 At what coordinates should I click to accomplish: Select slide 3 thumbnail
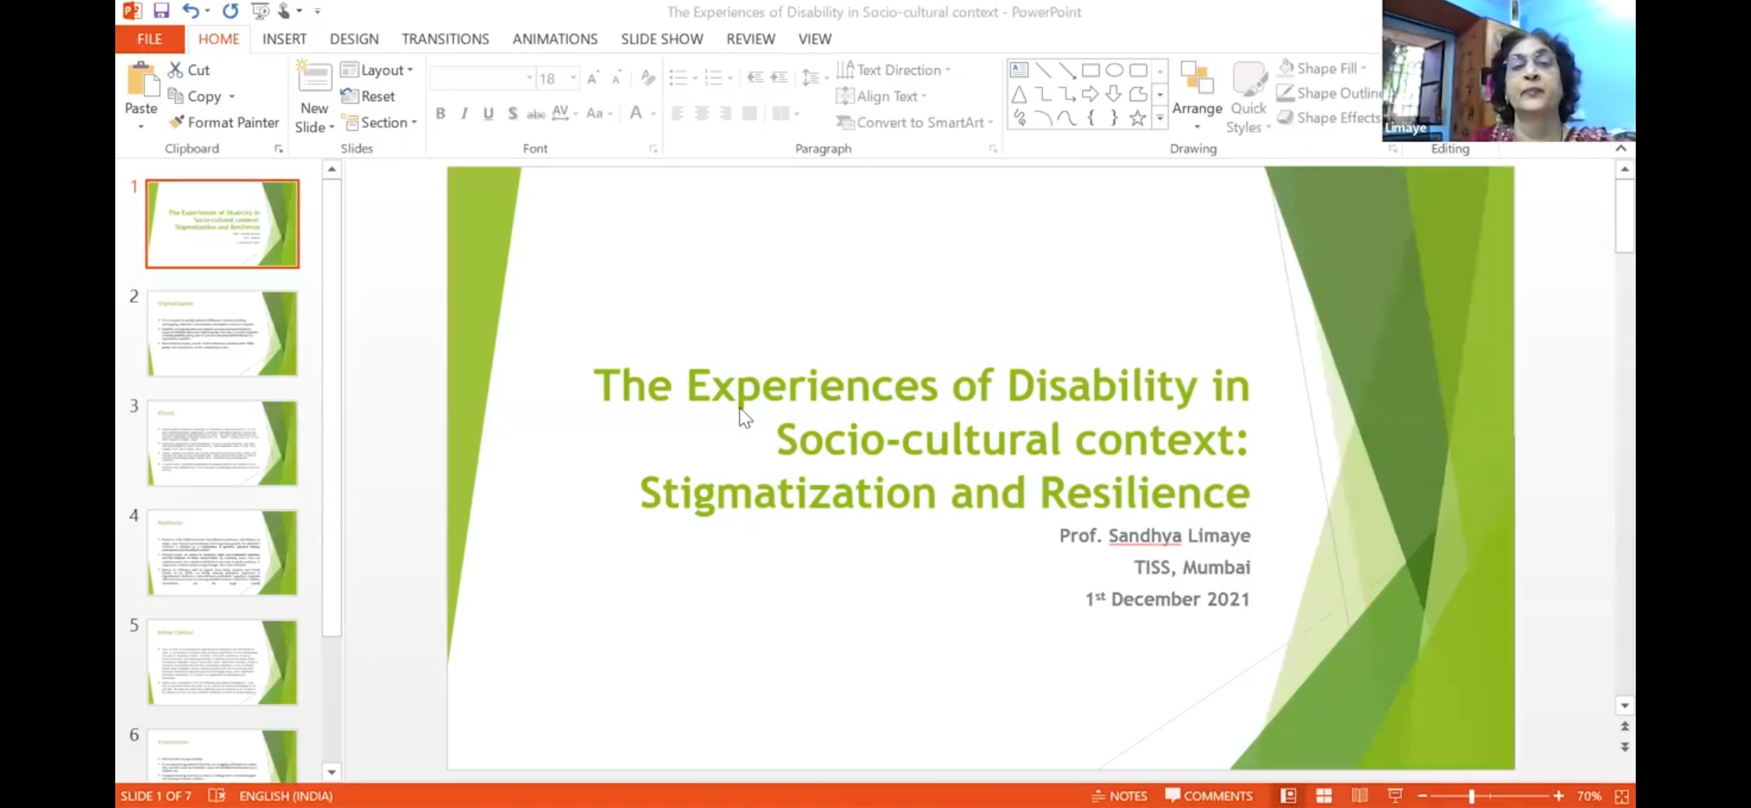222,443
